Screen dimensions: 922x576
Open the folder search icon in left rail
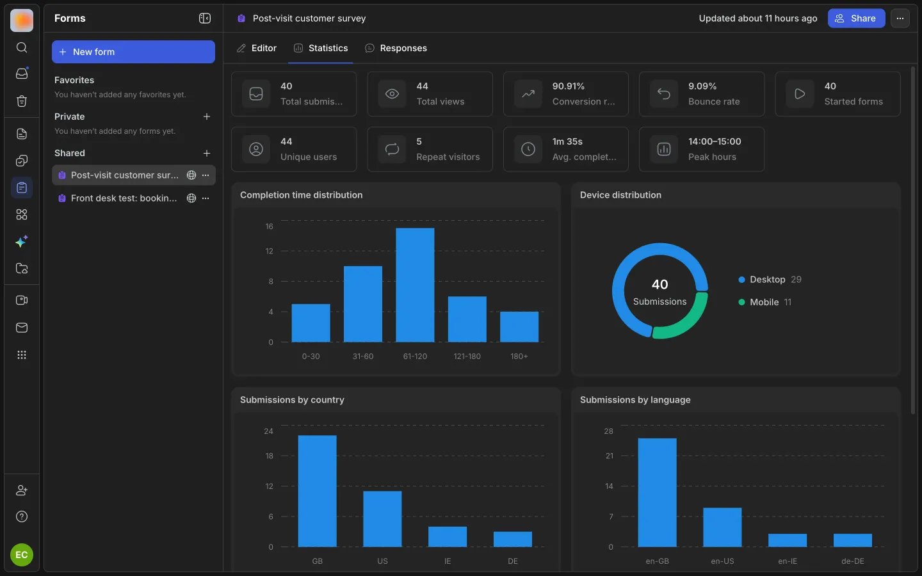[22, 268]
